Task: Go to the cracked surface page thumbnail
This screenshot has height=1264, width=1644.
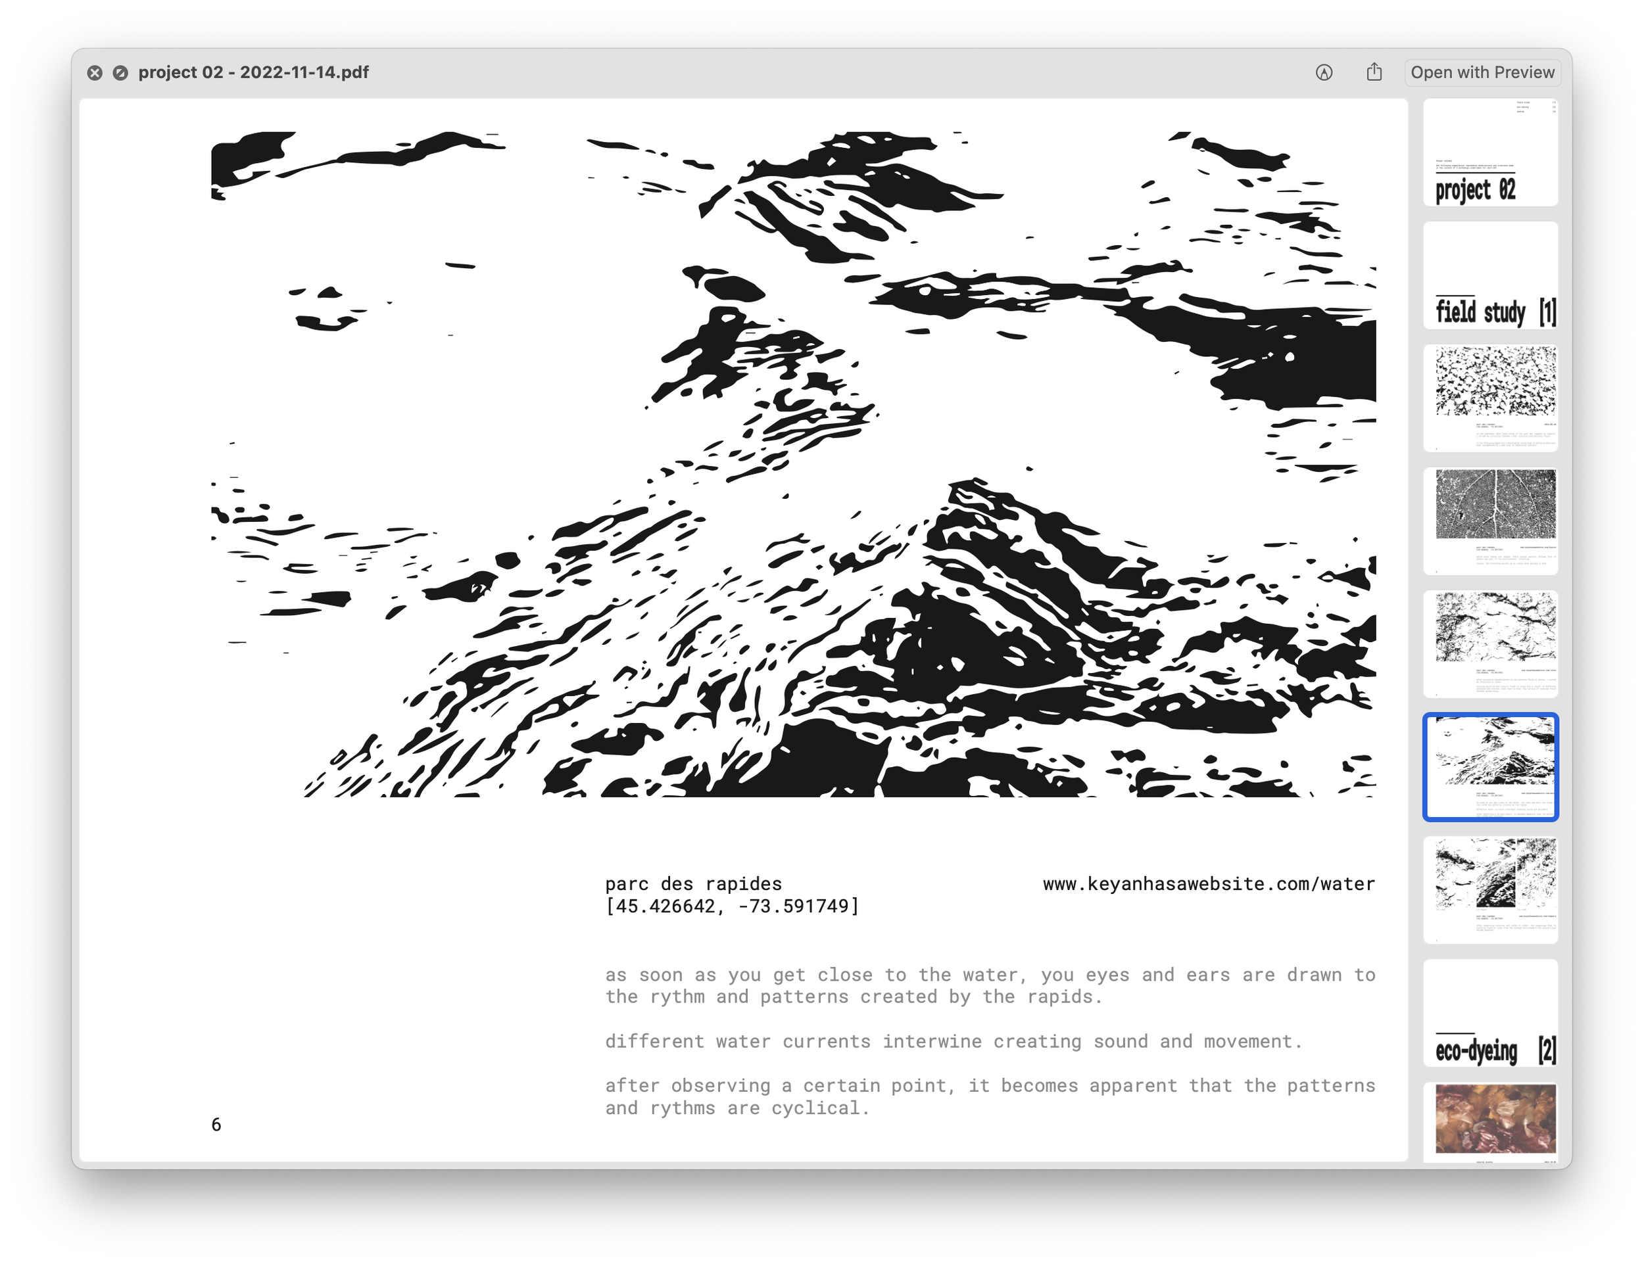Action: (x=1490, y=644)
